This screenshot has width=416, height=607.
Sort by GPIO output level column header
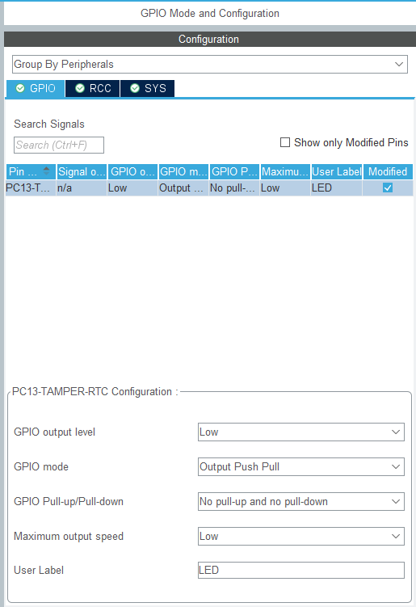pyautogui.click(x=132, y=171)
